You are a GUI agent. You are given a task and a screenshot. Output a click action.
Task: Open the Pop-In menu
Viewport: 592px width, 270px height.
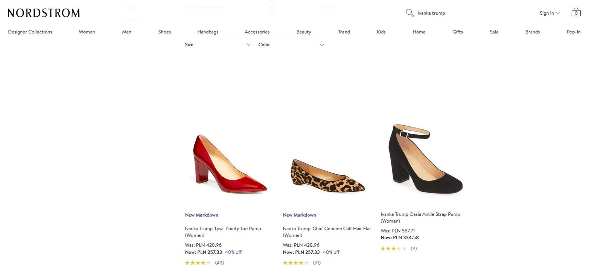[574, 32]
